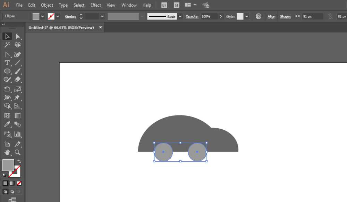Swap fill and stroke colors
Viewport: 347px width, 202px height.
(x=19, y=161)
